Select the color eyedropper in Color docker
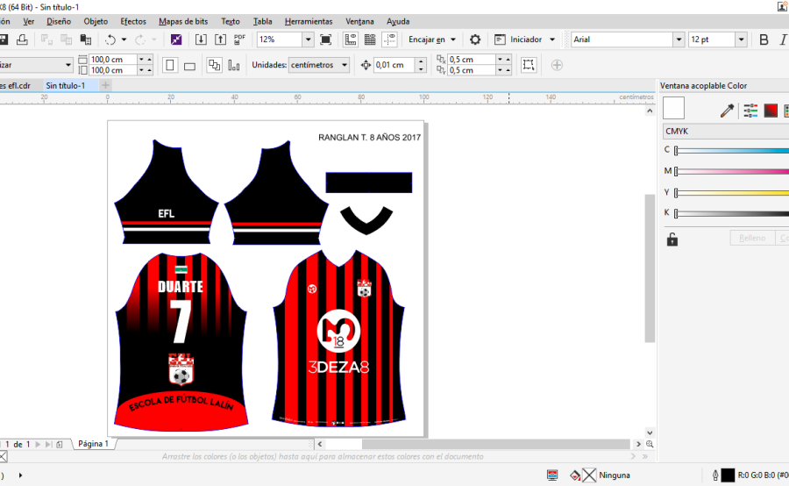The width and height of the screenshot is (789, 486). (x=727, y=111)
